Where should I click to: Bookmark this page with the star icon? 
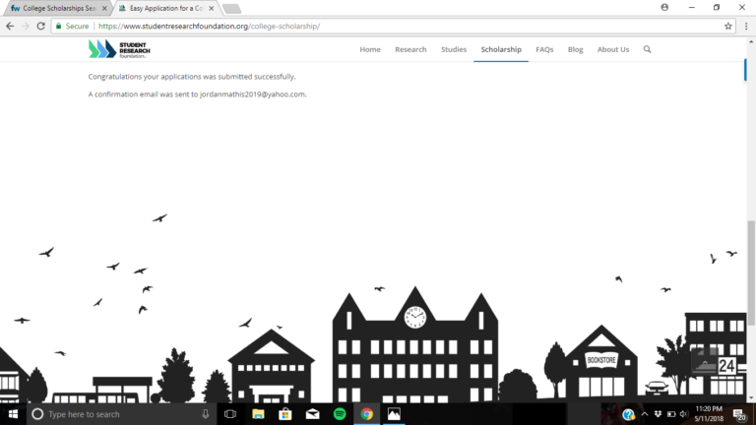click(x=728, y=27)
